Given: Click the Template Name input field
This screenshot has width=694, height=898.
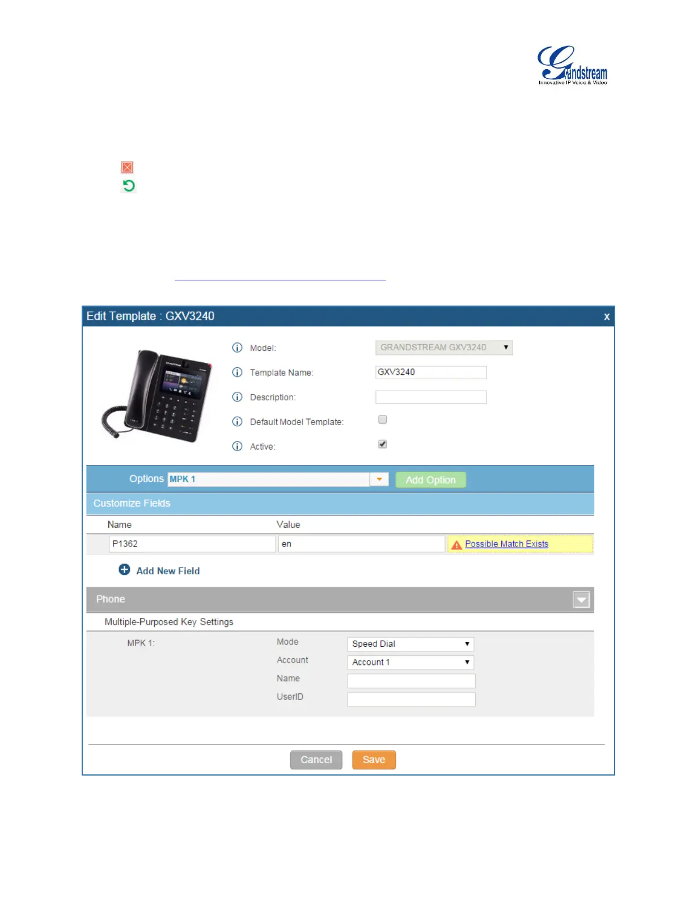Looking at the screenshot, I should click(x=431, y=372).
